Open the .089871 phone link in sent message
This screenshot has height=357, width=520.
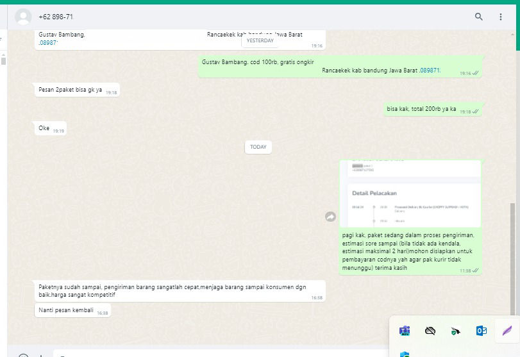(430, 71)
